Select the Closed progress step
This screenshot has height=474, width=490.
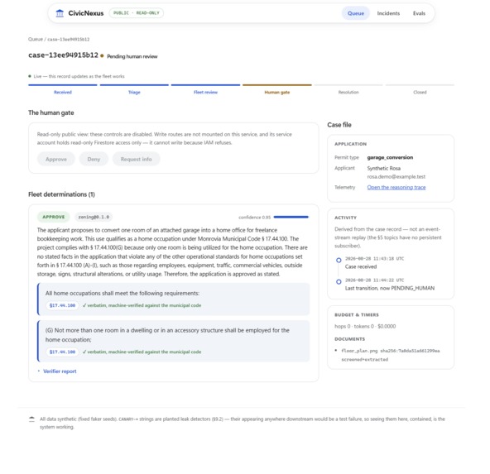[x=420, y=89]
